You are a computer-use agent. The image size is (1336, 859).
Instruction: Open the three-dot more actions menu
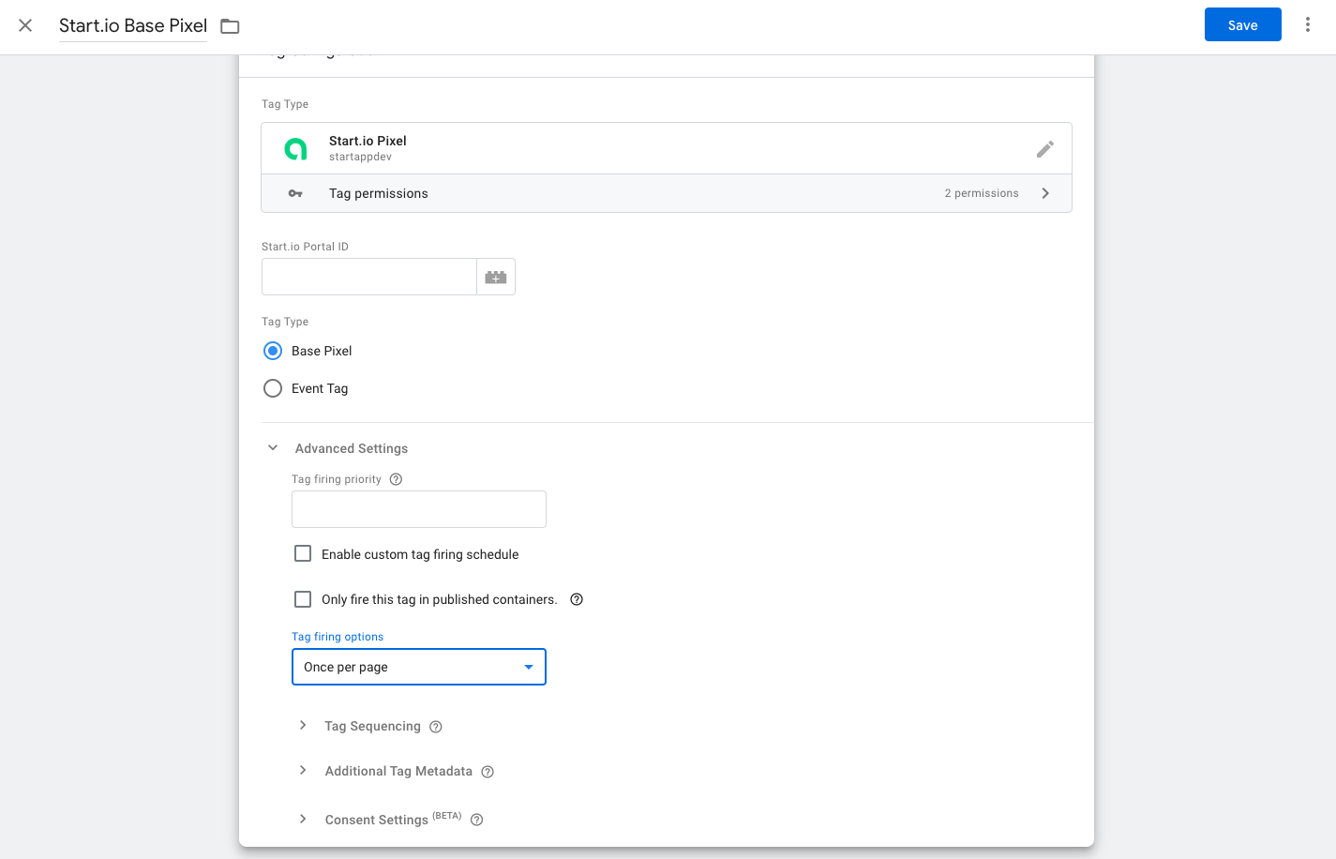coord(1307,25)
